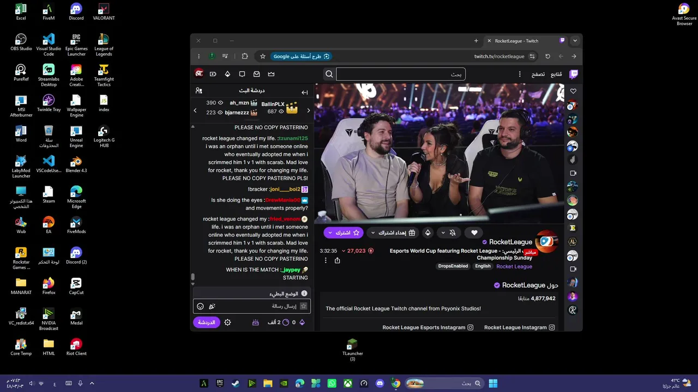Click the Bits cheer icon in chat input
The height and width of the screenshot is (392, 698).
point(212,307)
